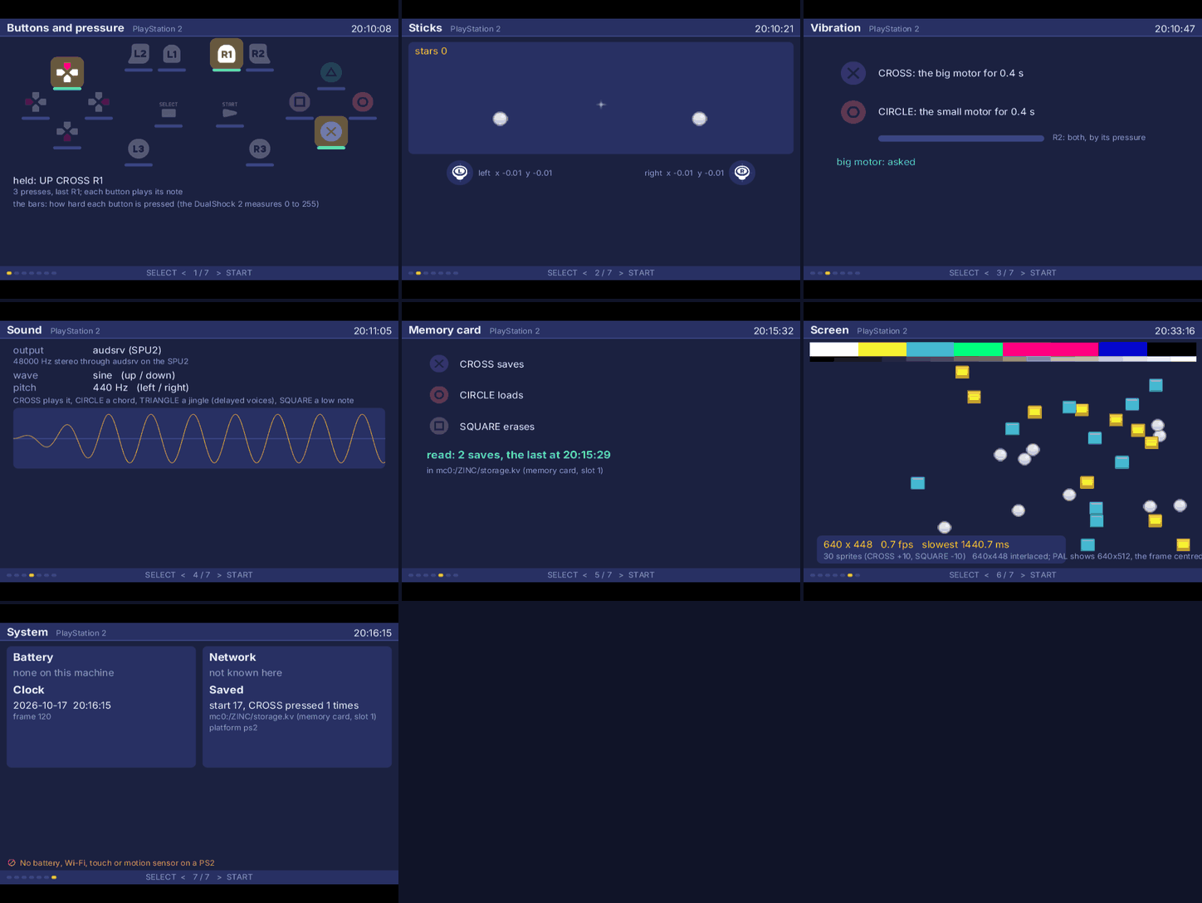The width and height of the screenshot is (1202, 903).
Task: Click the square button icon in Buttons and pressure
Action: point(300,102)
